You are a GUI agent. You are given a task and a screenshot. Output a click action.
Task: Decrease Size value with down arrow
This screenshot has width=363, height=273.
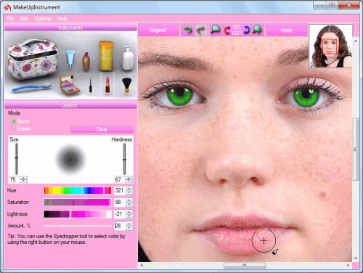tap(23, 181)
